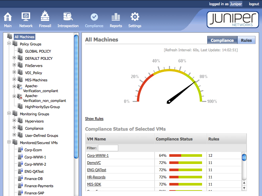Click the FileServers group icon
Image resolution: width=262 pixels, height=196 pixels.
pos(20,65)
